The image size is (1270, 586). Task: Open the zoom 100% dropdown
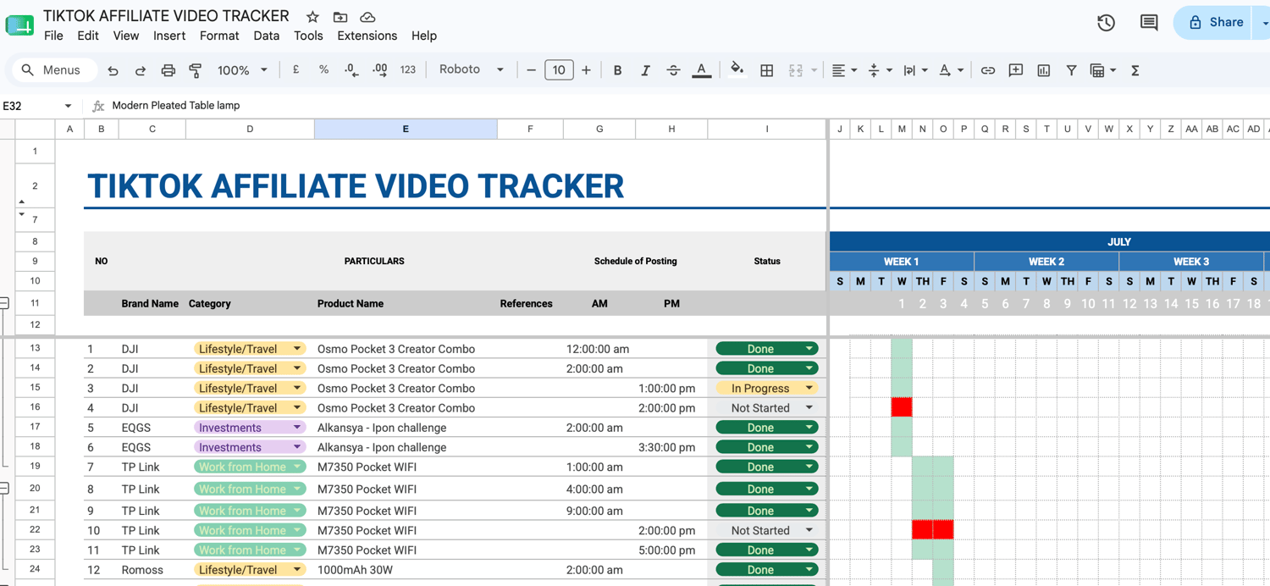click(243, 70)
